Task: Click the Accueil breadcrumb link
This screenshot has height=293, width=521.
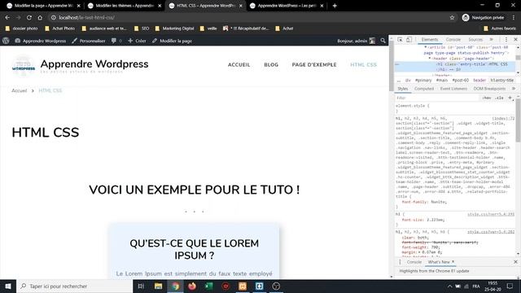Action: click(20, 90)
